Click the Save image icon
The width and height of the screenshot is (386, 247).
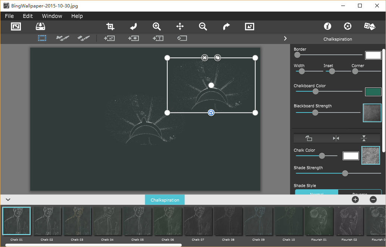coord(40,26)
